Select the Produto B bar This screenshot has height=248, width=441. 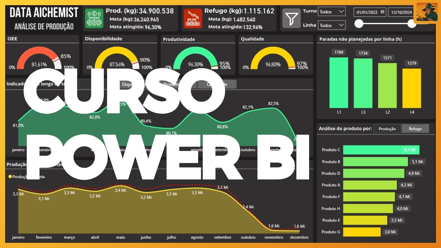[x=375, y=162]
